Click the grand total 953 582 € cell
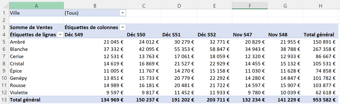The image size is (340, 104). coord(321,100)
